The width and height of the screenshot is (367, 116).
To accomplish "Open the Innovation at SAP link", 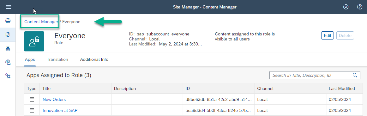I will click(x=60, y=110).
